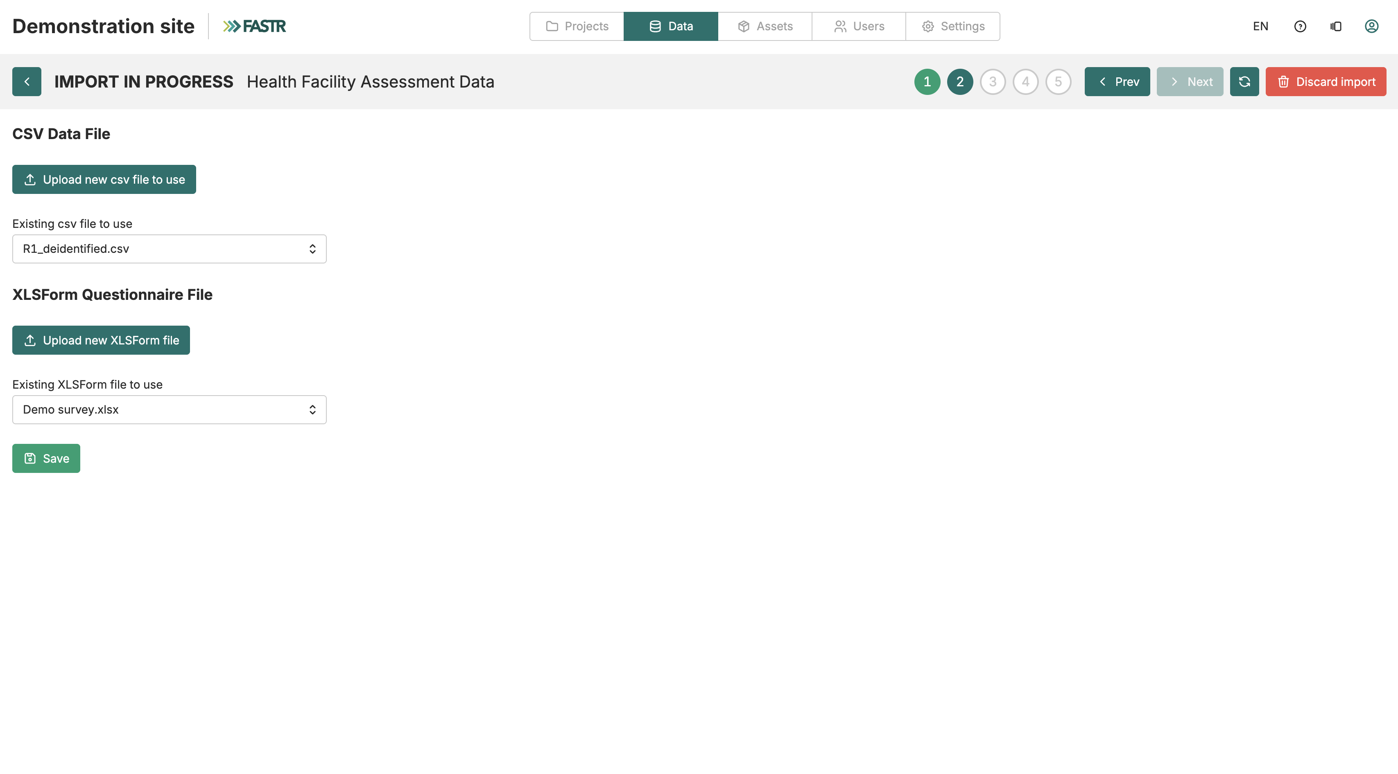
Task: Click Upload new XLSForm file button
Action: click(x=101, y=340)
